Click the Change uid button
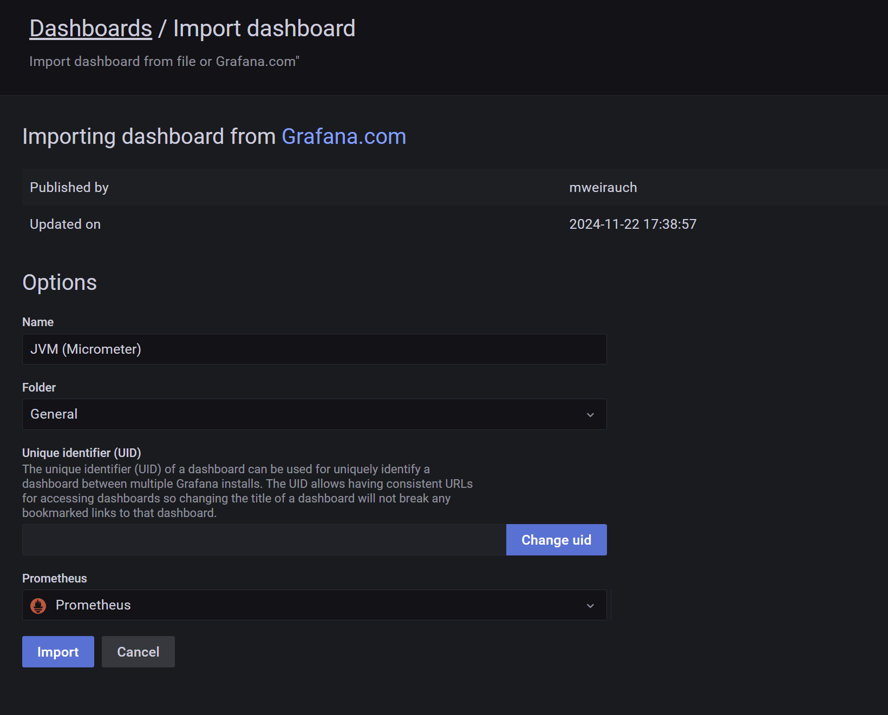Viewport: 888px width, 715px height. (556, 540)
